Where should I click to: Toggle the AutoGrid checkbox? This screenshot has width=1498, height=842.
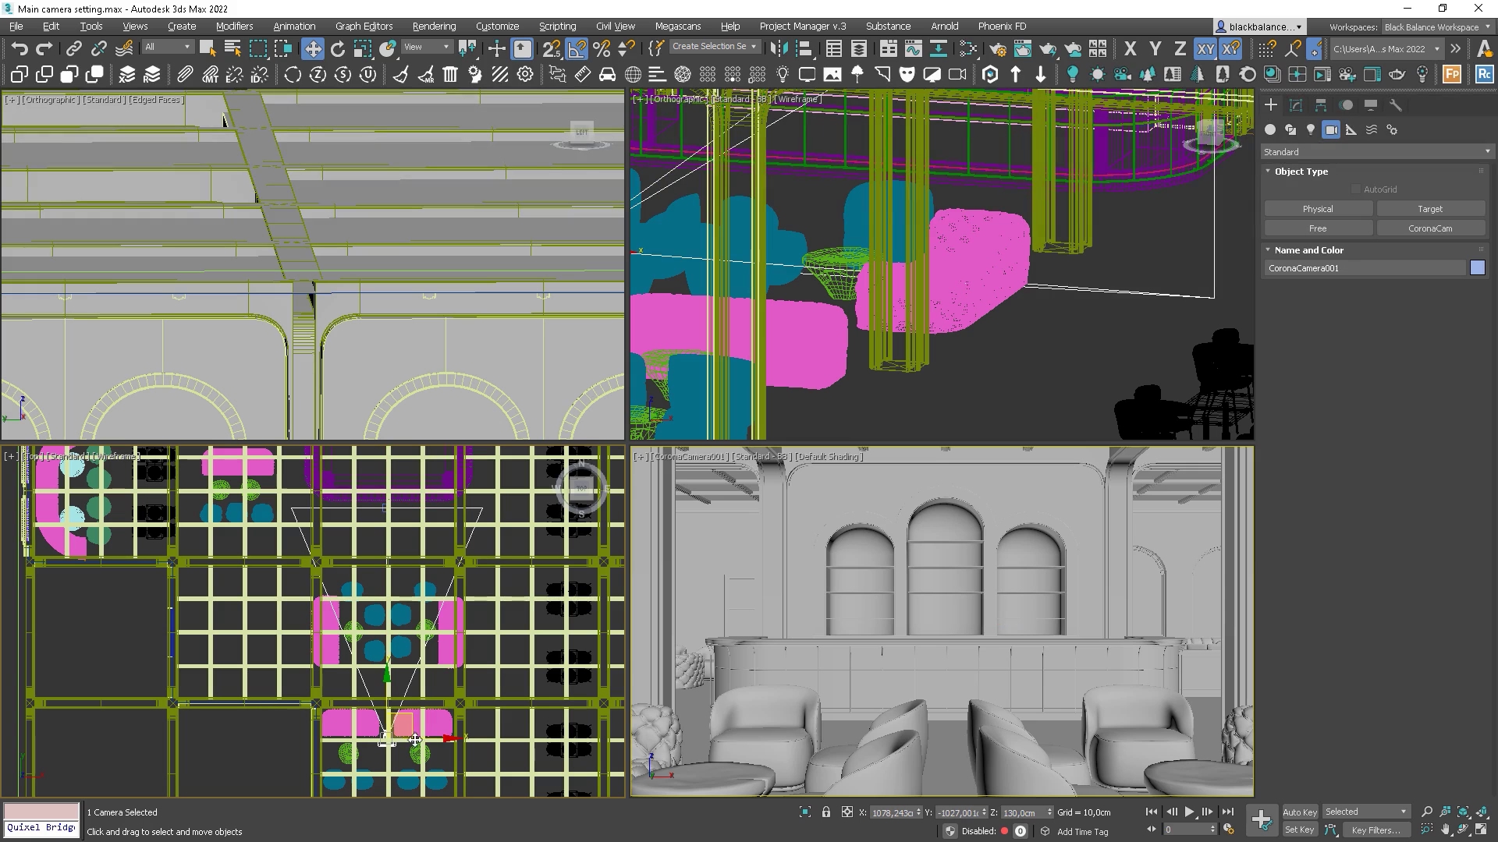1356,189
